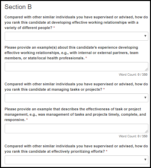Click the arrow on the working relationships dropdown
The image size is (151, 168).
click(145, 36)
